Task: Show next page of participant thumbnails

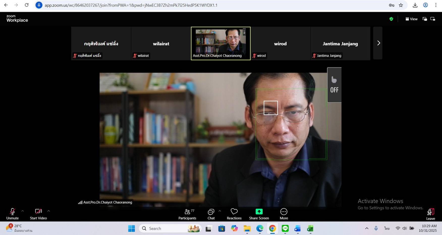Action: (378, 43)
